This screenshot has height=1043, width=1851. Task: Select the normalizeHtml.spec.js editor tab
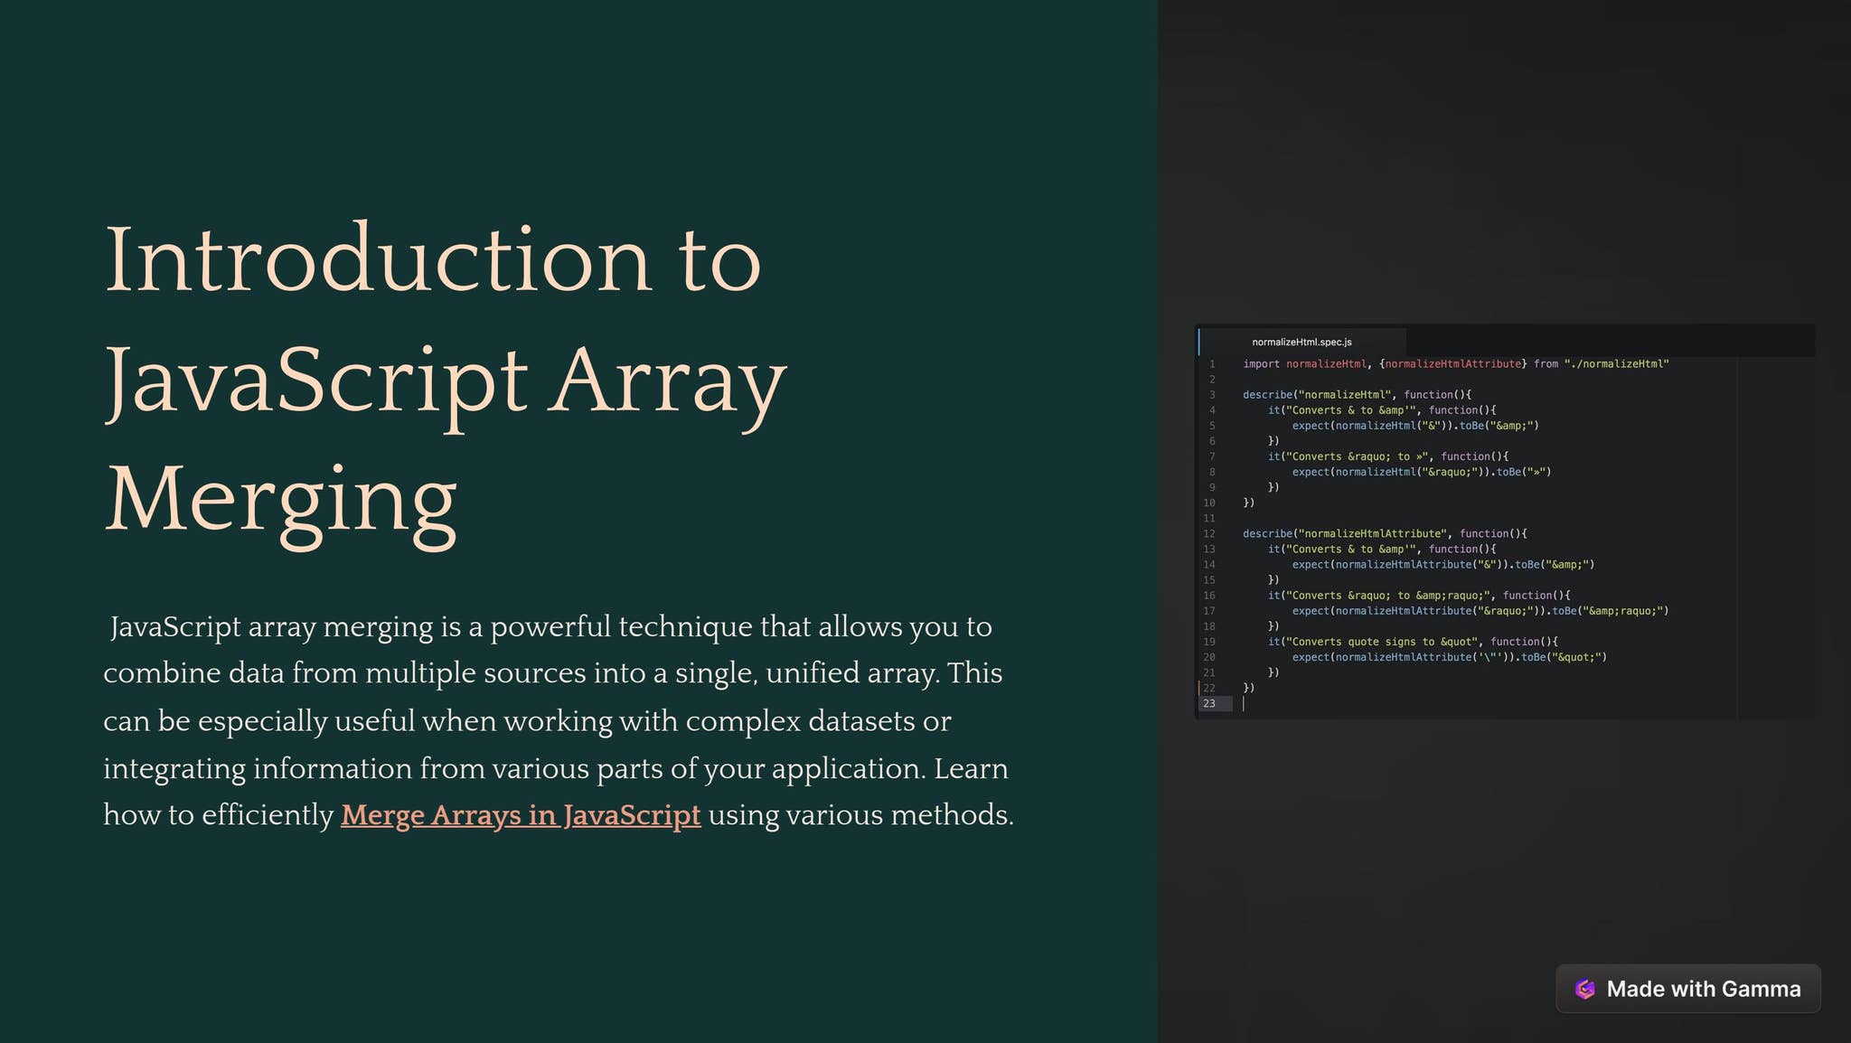pyautogui.click(x=1301, y=342)
